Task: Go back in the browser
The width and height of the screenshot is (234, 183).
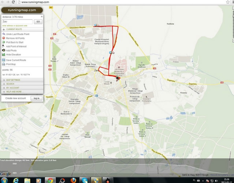Action: pos(3,2)
